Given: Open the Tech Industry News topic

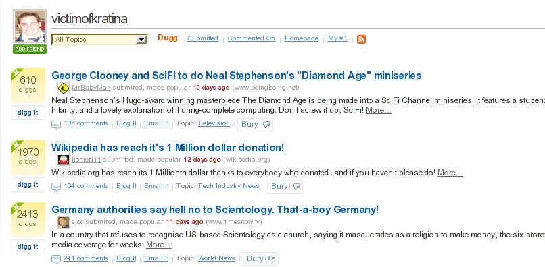Looking at the screenshot, I should point(229,186).
